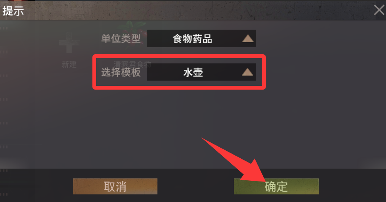The width and height of the screenshot is (386, 202).
Task: Click the 提示 title text
Action: click(13, 11)
